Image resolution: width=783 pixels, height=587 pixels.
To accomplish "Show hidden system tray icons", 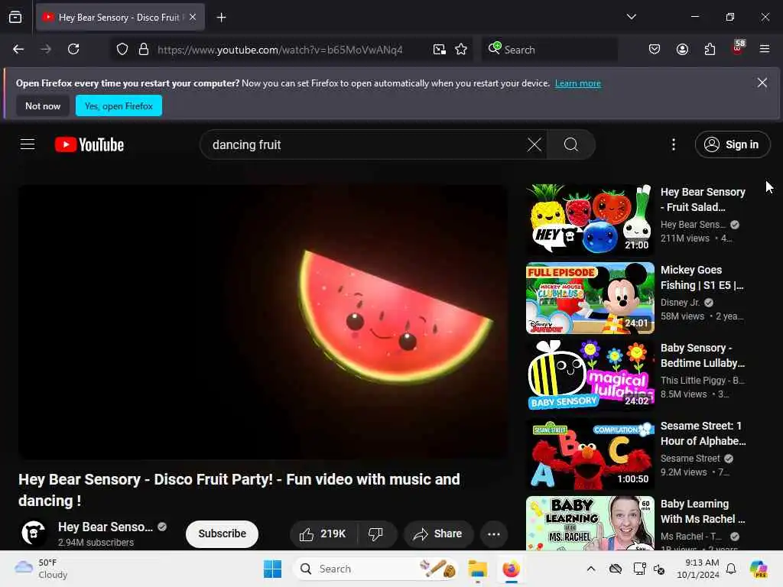I will click(x=591, y=569).
